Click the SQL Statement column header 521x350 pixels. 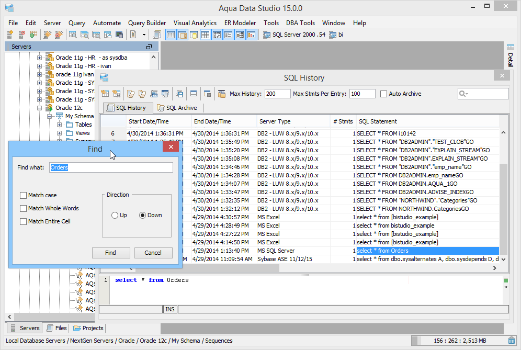427,122
